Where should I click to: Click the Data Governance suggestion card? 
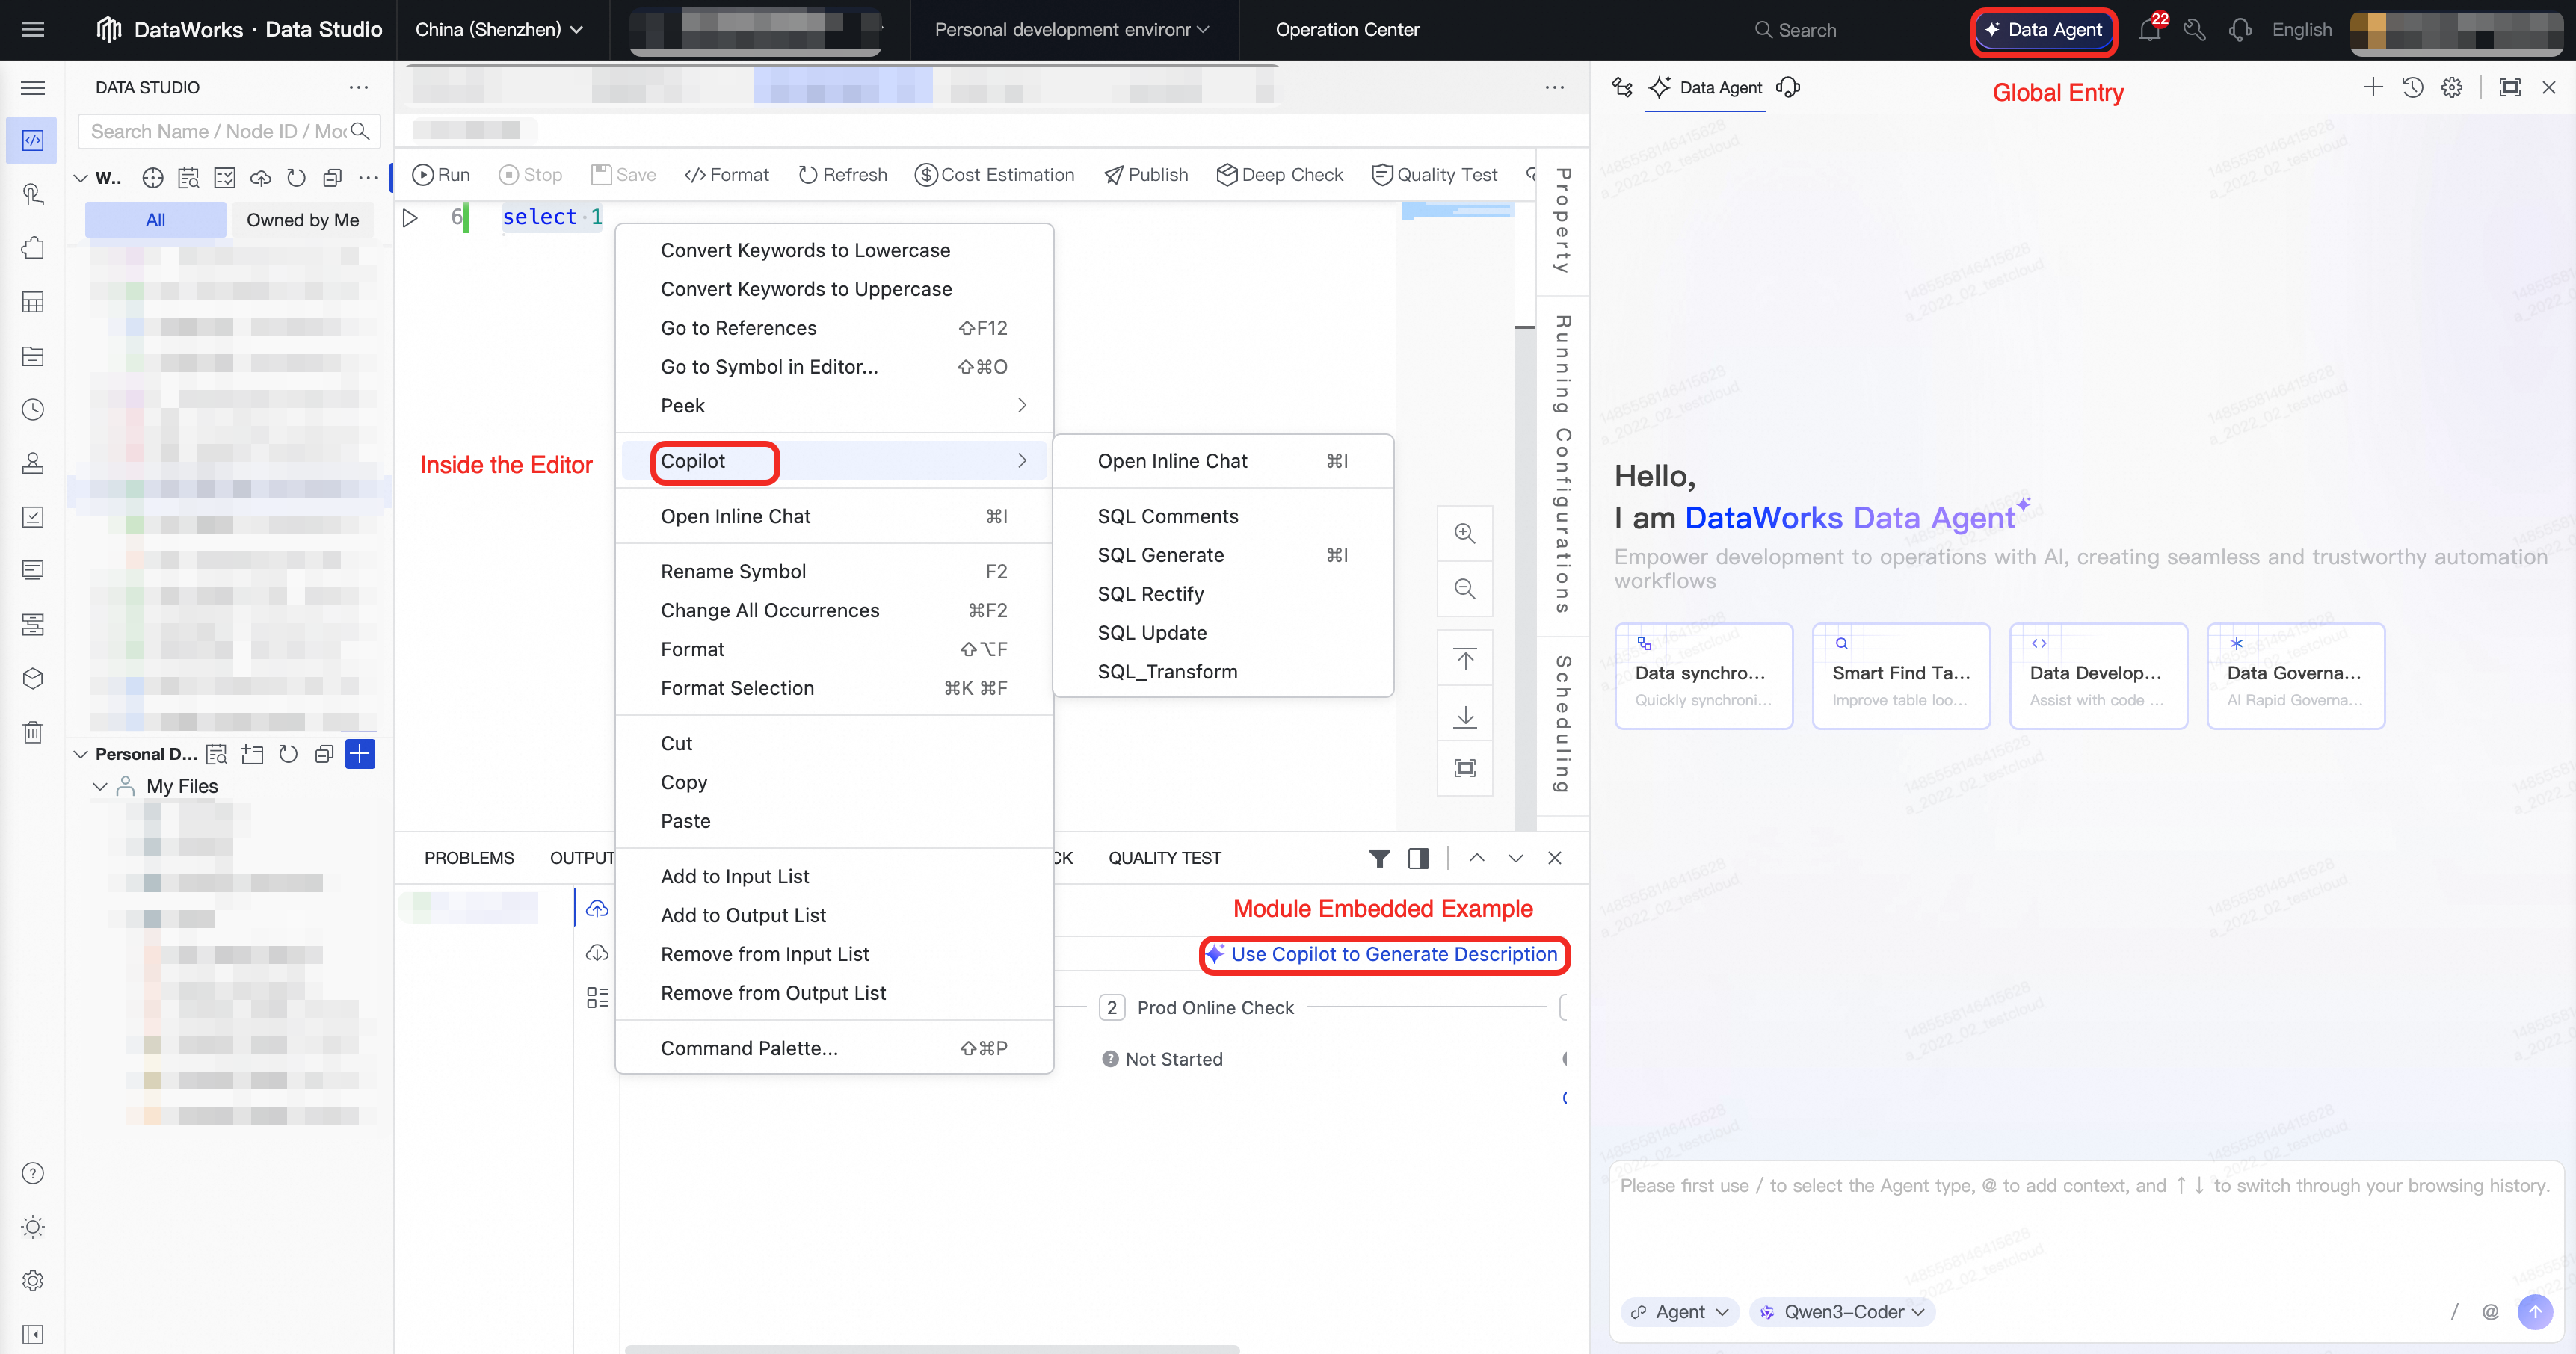click(x=2295, y=676)
